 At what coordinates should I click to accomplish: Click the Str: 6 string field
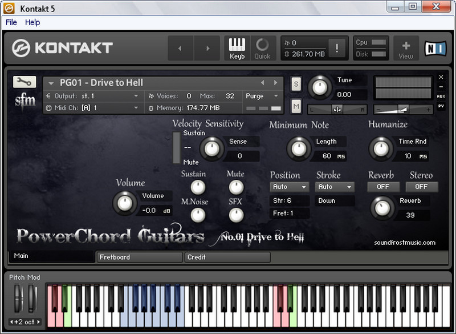(x=289, y=201)
